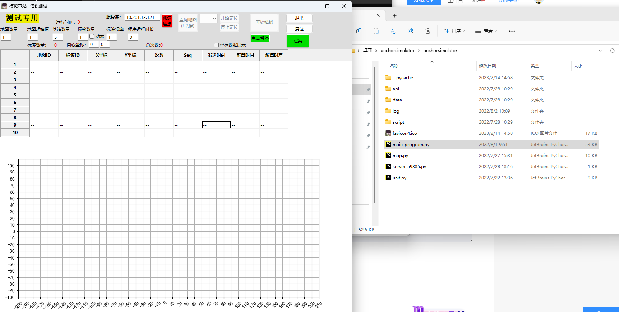619x312 pixels.
Task: Sort files by 名称 column header
Action: click(x=394, y=66)
